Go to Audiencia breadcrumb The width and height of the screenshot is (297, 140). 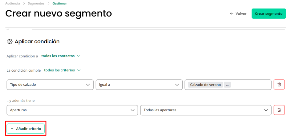[x=13, y=3]
